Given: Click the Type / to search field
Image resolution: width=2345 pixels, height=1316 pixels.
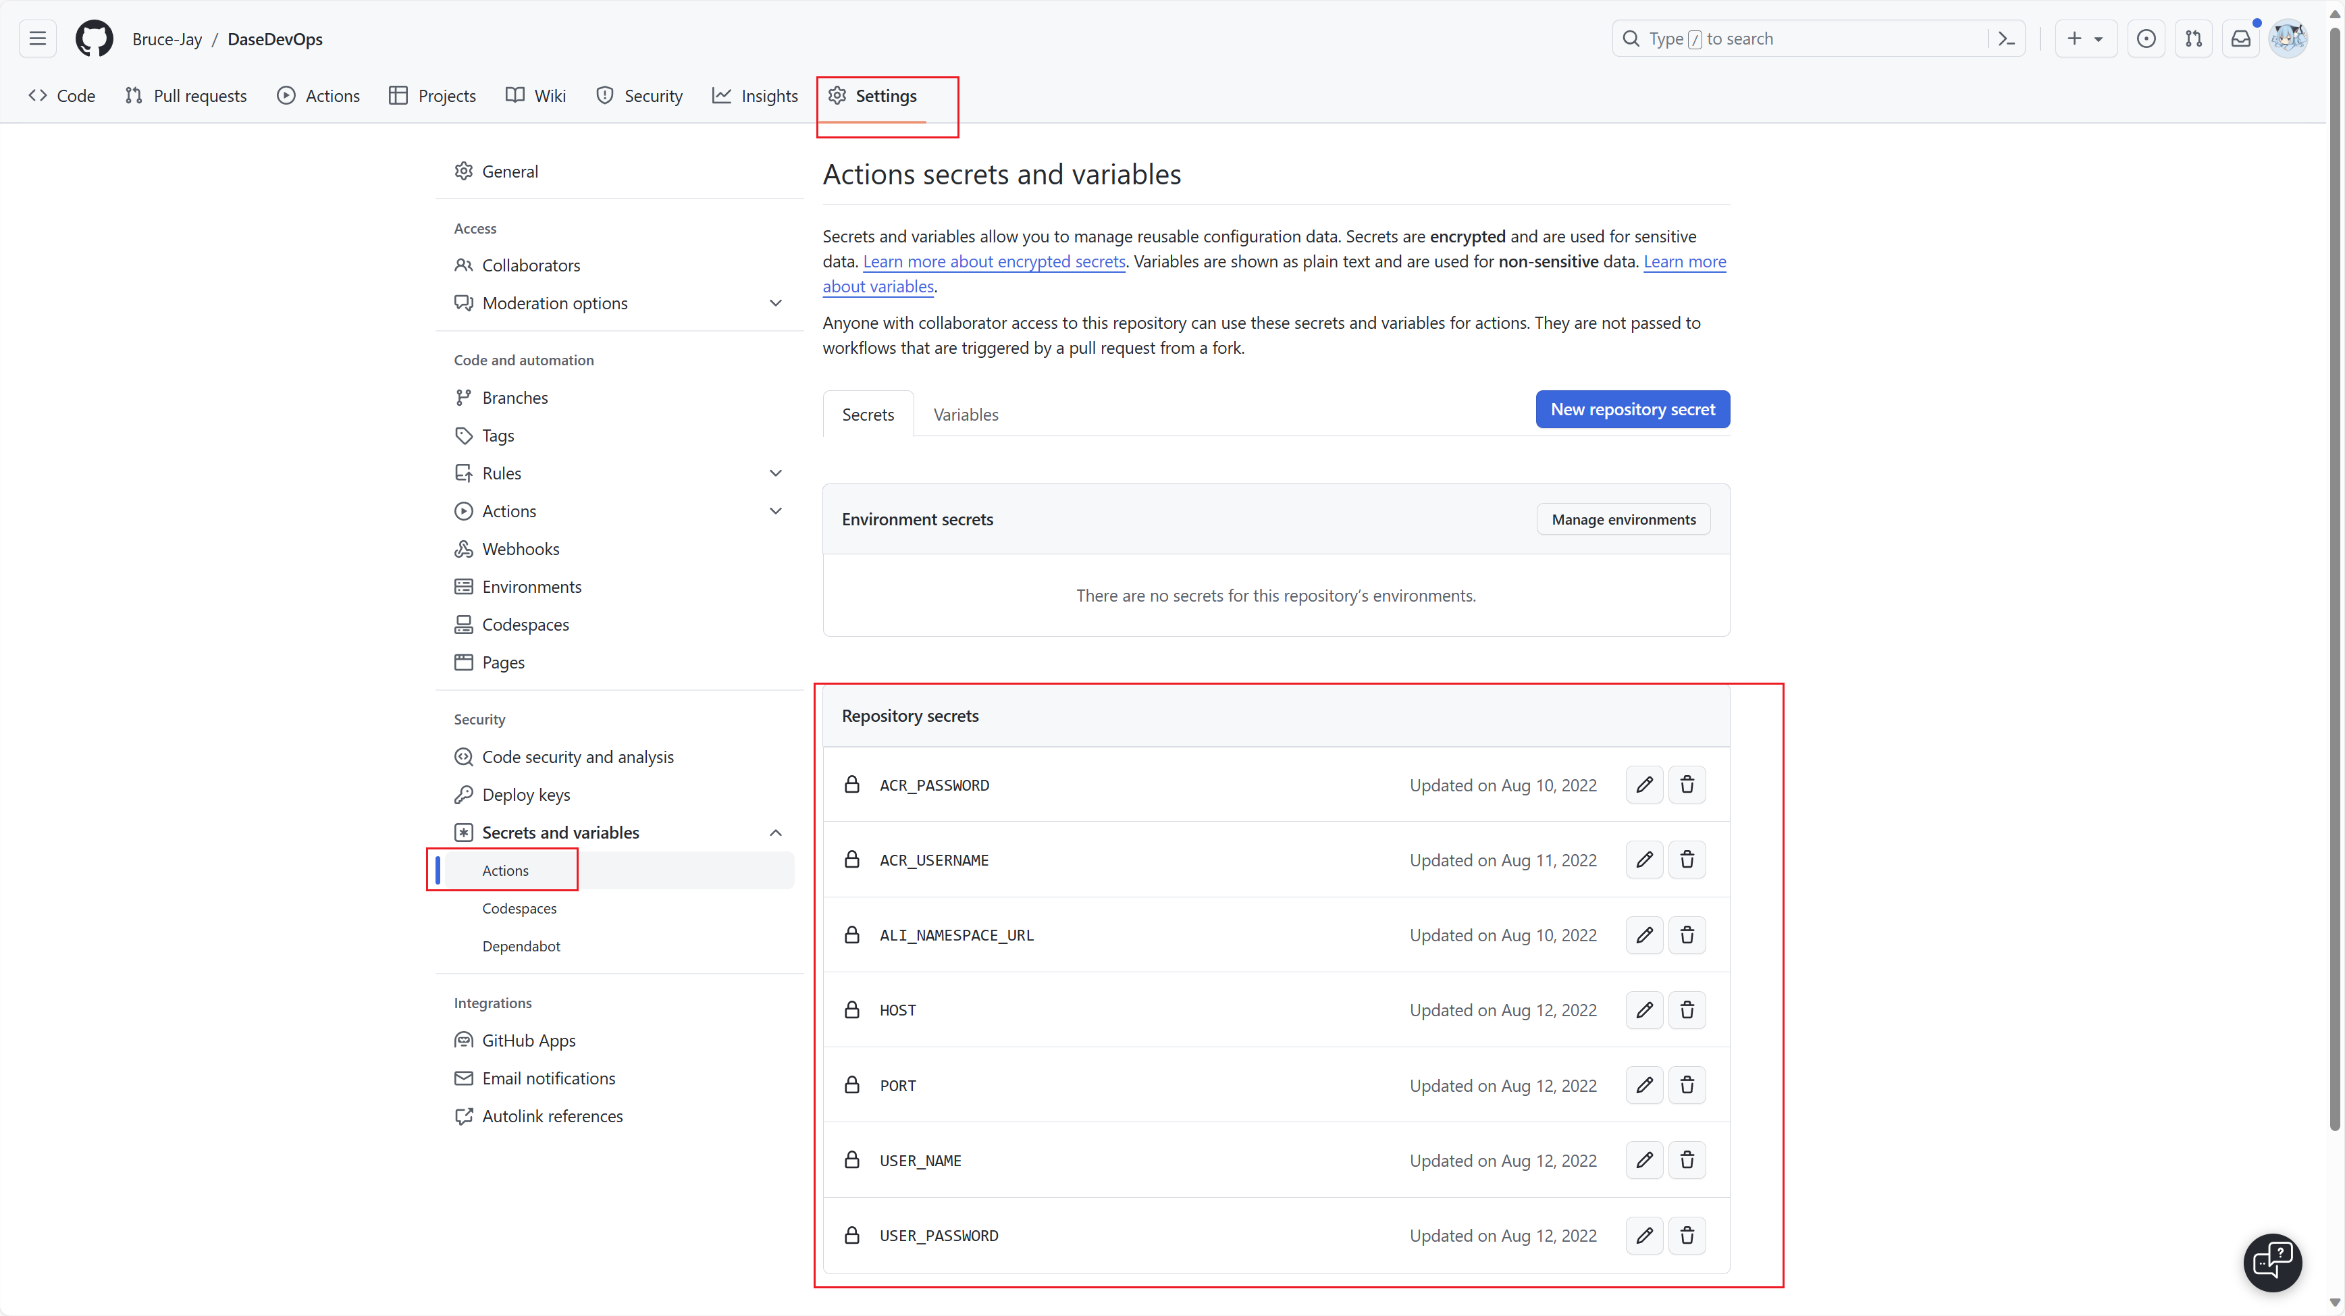Looking at the screenshot, I should coord(1798,39).
